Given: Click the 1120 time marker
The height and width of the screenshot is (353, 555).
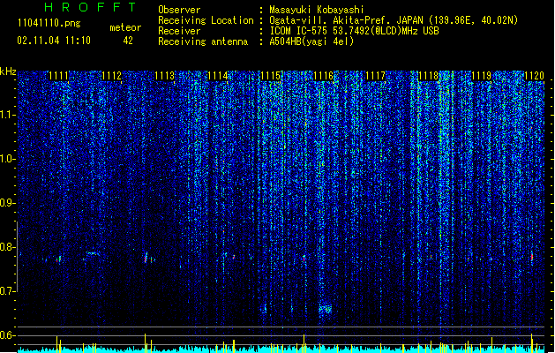Looking at the screenshot, I should 534,76.
